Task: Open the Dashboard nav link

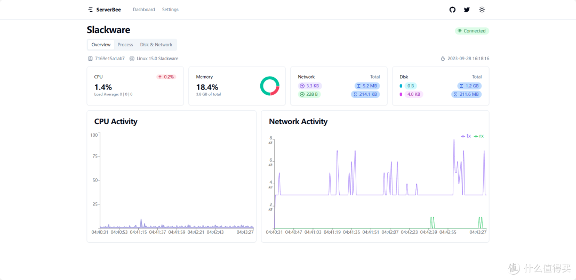Action: pos(143,10)
